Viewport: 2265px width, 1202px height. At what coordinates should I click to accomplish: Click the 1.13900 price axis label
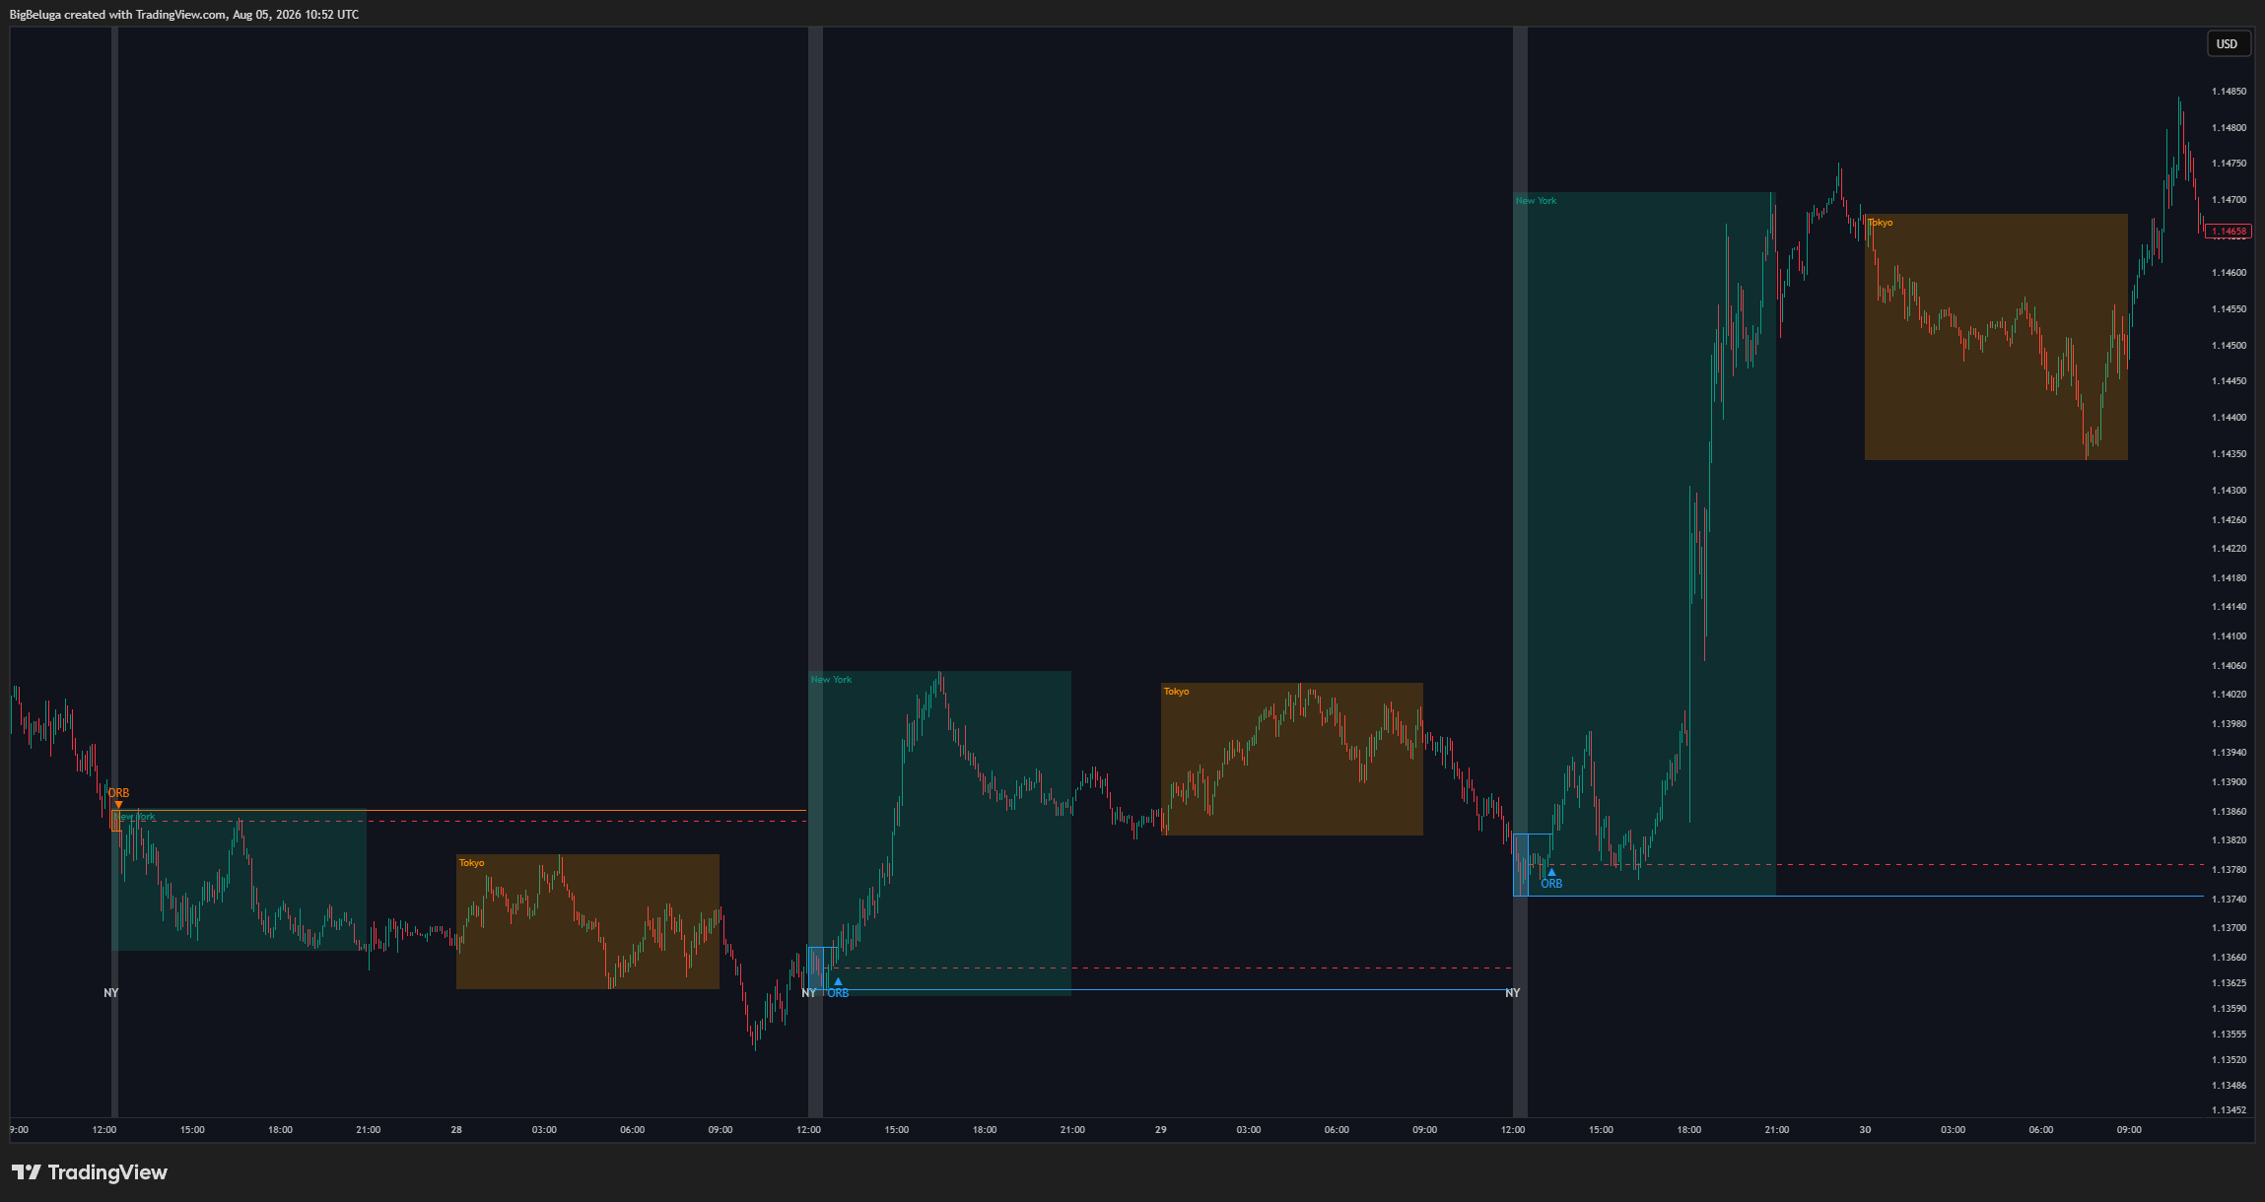click(x=2230, y=782)
